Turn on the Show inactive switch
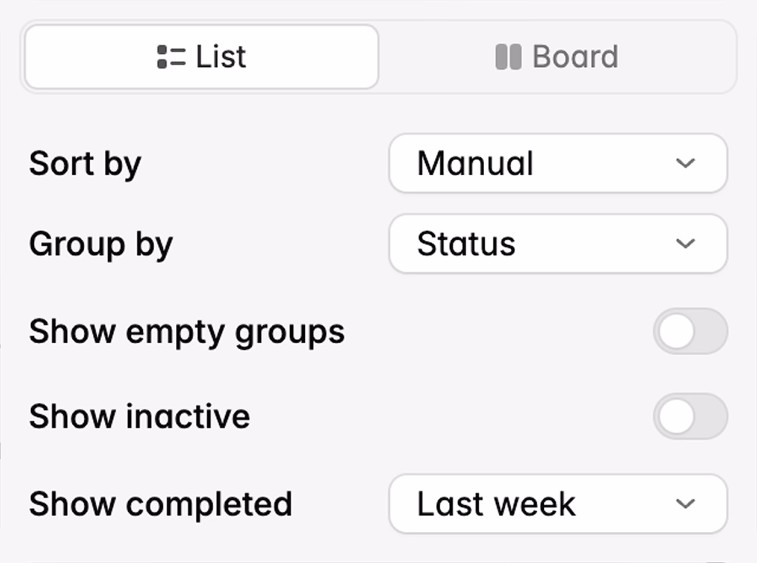Viewport: 757px width, 563px height. tap(690, 416)
